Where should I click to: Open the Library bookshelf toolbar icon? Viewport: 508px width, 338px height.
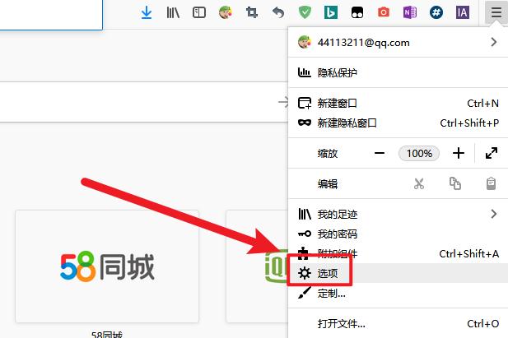point(173,13)
